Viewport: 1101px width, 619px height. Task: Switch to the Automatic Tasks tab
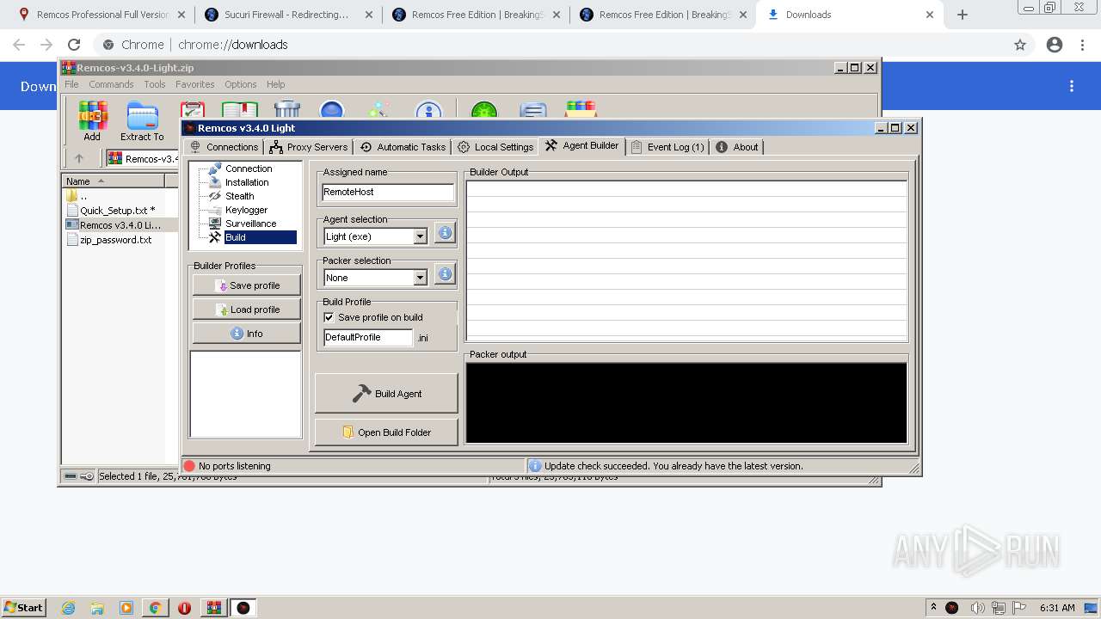pos(403,147)
